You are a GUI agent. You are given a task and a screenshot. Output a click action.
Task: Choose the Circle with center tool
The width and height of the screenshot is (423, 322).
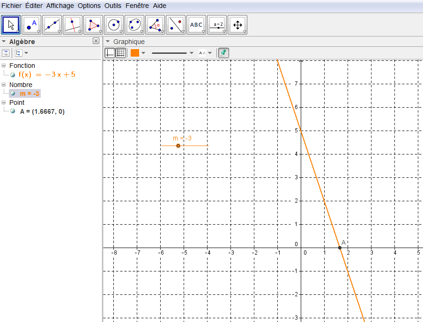(114, 25)
